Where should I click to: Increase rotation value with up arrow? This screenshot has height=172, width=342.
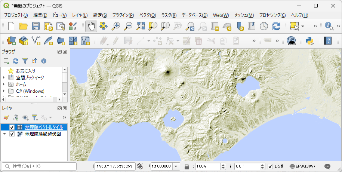click(262, 165)
